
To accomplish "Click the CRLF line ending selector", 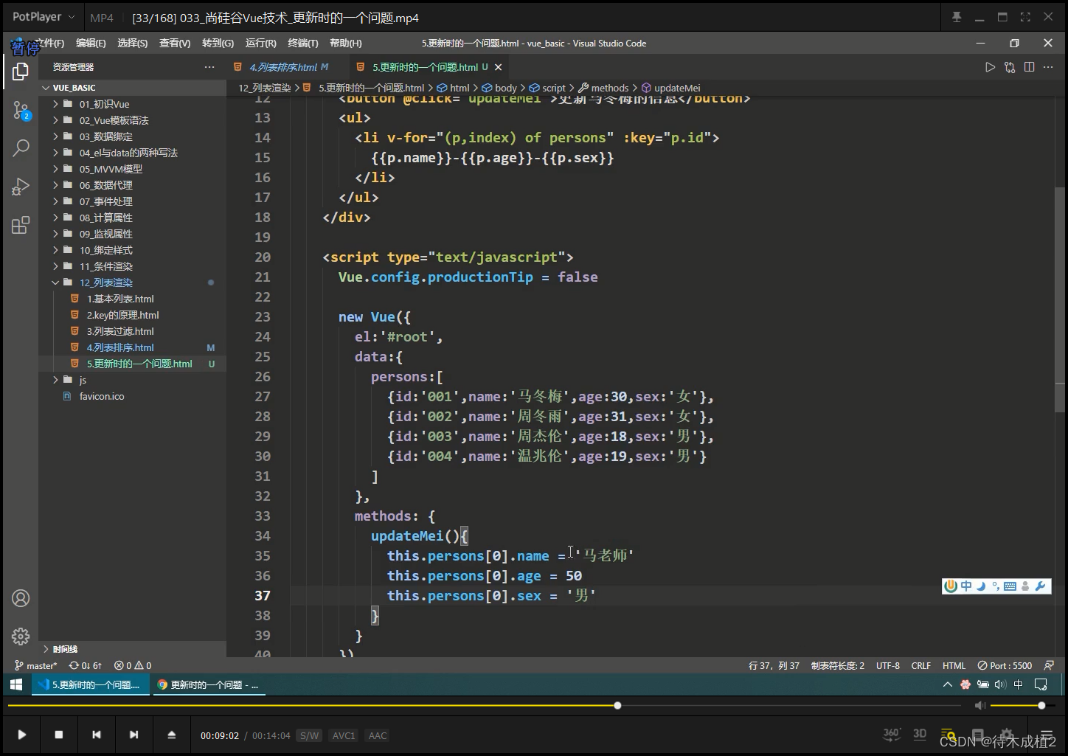I will coord(921,665).
